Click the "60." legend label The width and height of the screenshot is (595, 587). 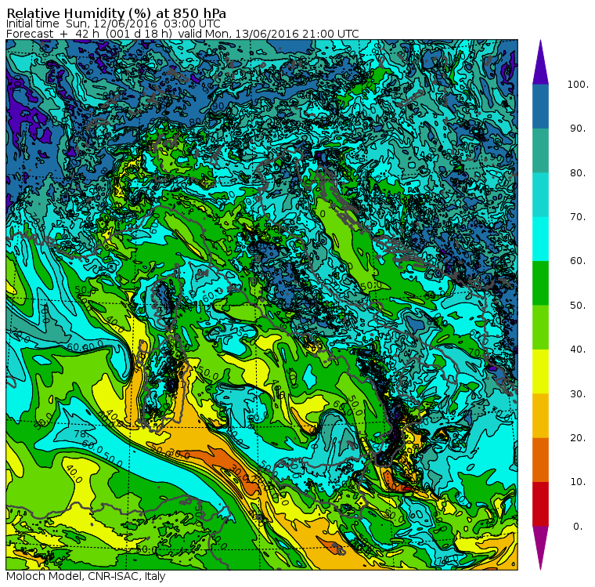(578, 261)
